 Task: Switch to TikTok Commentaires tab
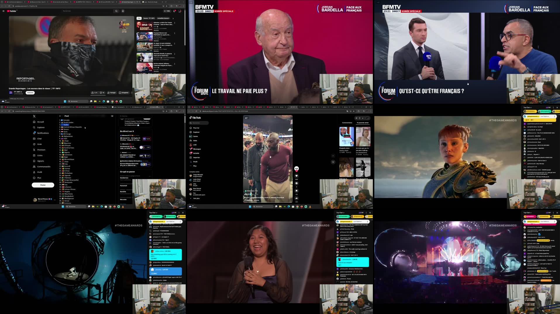tap(347, 123)
